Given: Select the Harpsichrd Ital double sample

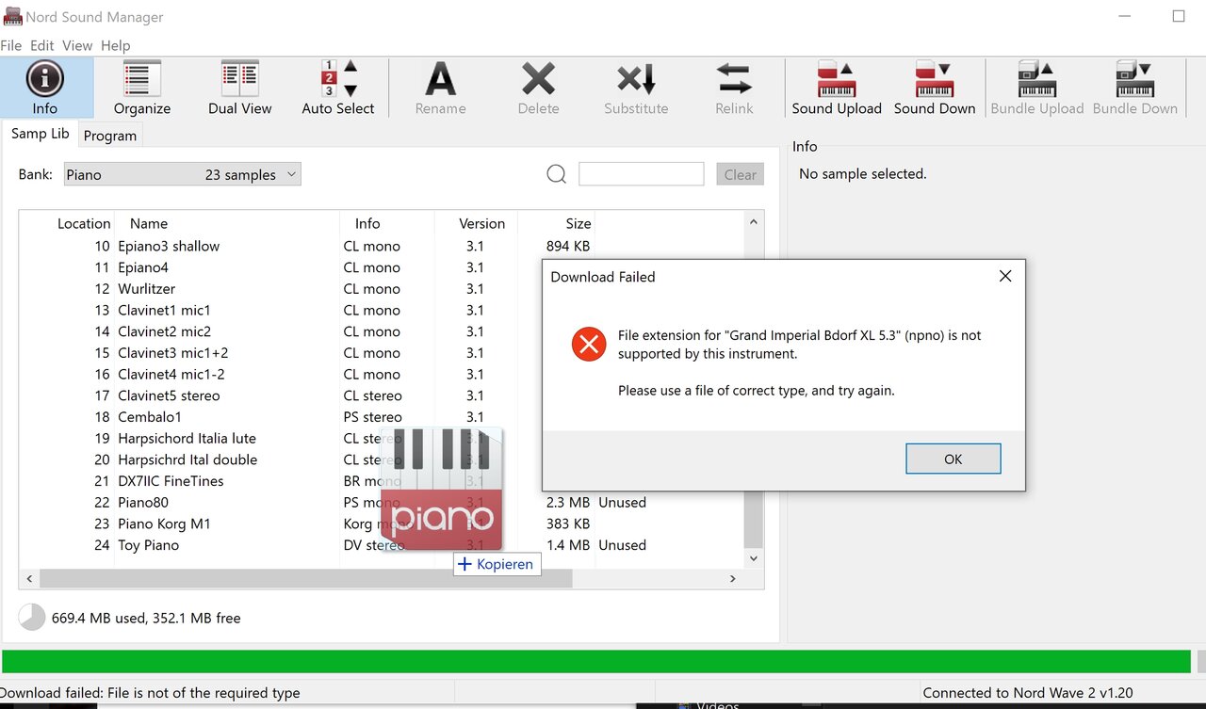Looking at the screenshot, I should (x=187, y=459).
